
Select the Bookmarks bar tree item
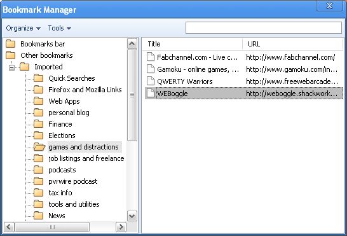[x=43, y=44]
